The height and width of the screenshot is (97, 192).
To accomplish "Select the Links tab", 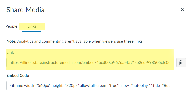I will coord(32,26).
